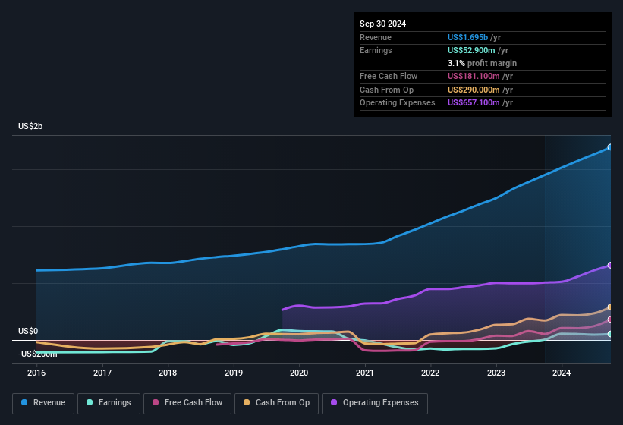Click the US$2b y-axis label

30,126
